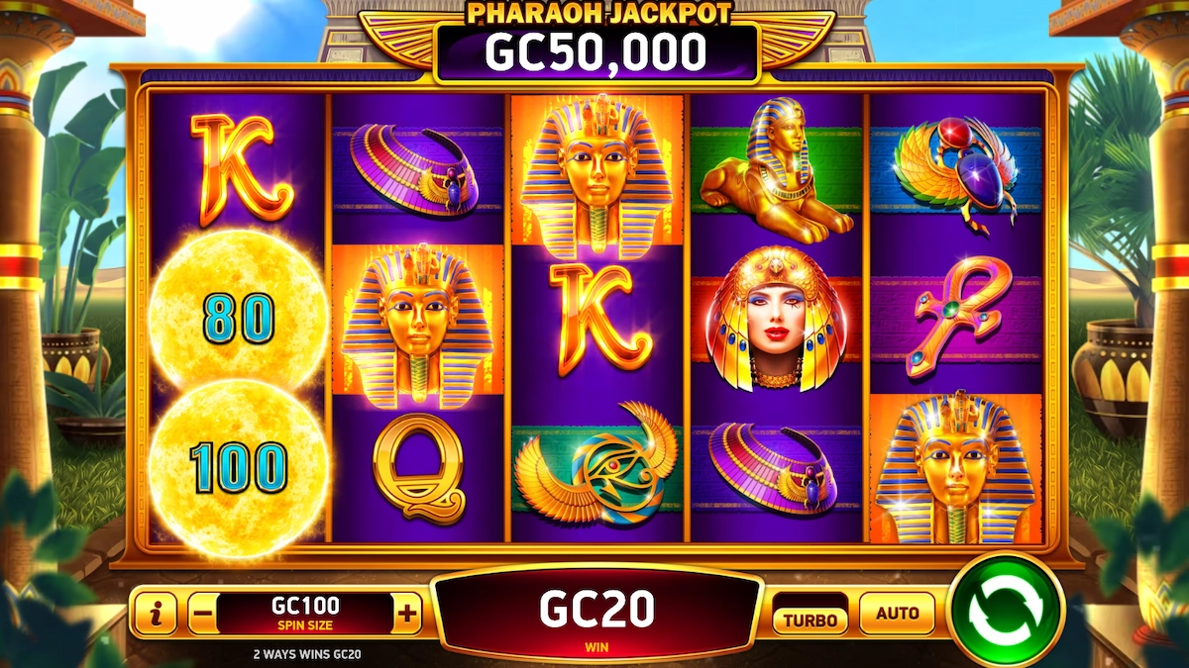Viewport: 1189px width, 668px height.
Task: Toggle TURBO mode
Action: (x=811, y=619)
